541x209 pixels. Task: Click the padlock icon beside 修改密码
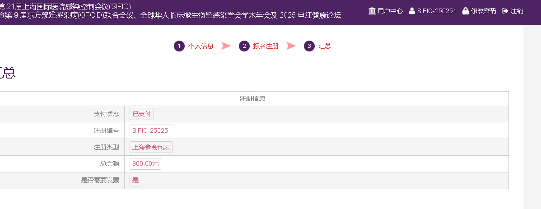466,11
